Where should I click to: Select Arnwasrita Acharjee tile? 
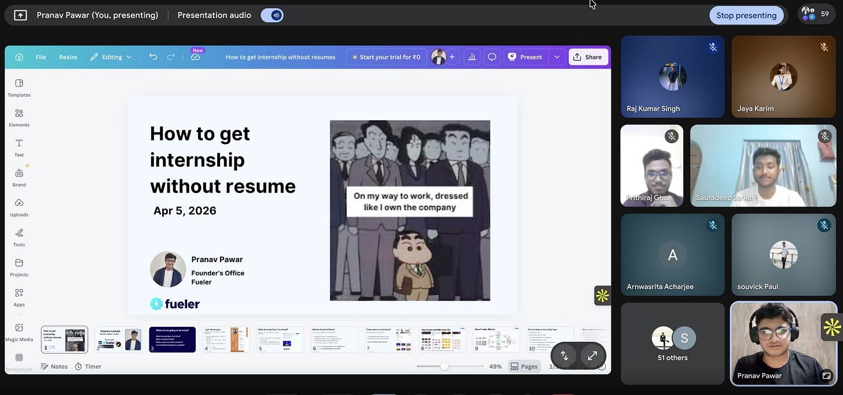pos(672,254)
